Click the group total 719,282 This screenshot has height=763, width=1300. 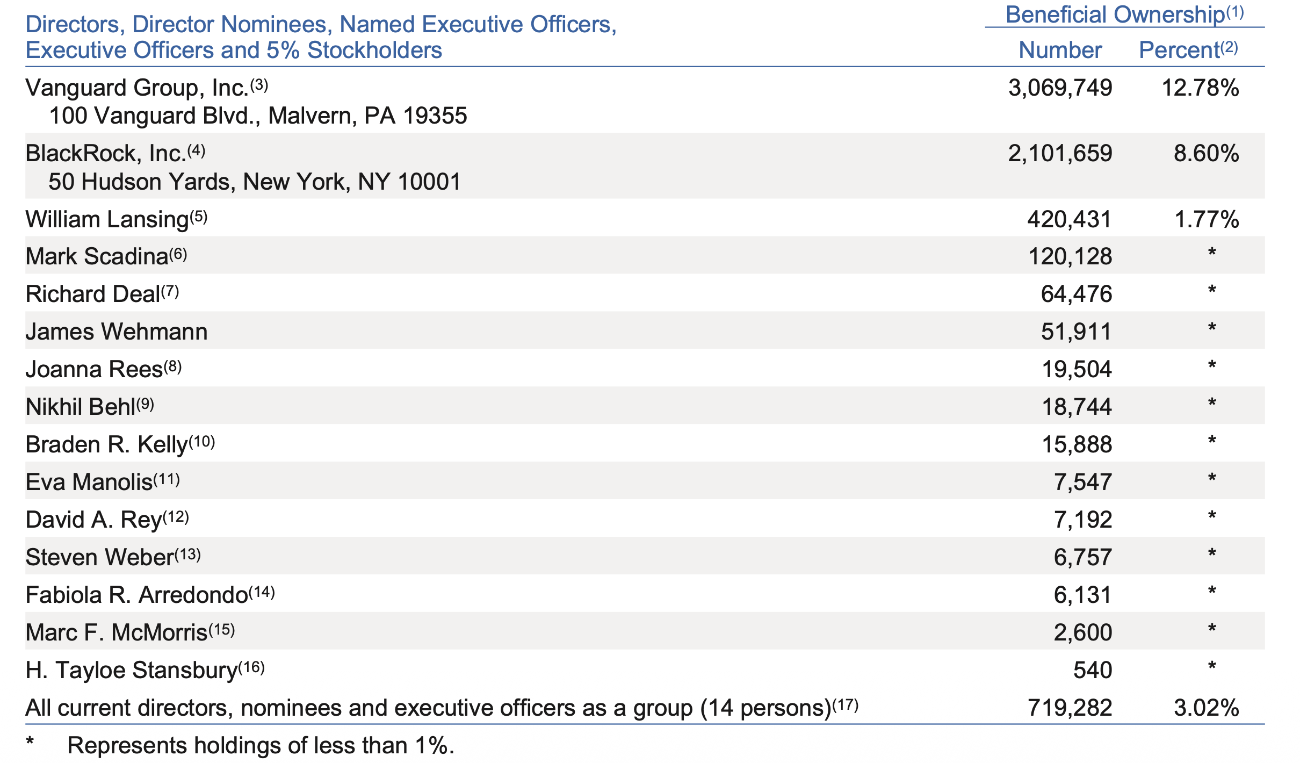point(1070,708)
